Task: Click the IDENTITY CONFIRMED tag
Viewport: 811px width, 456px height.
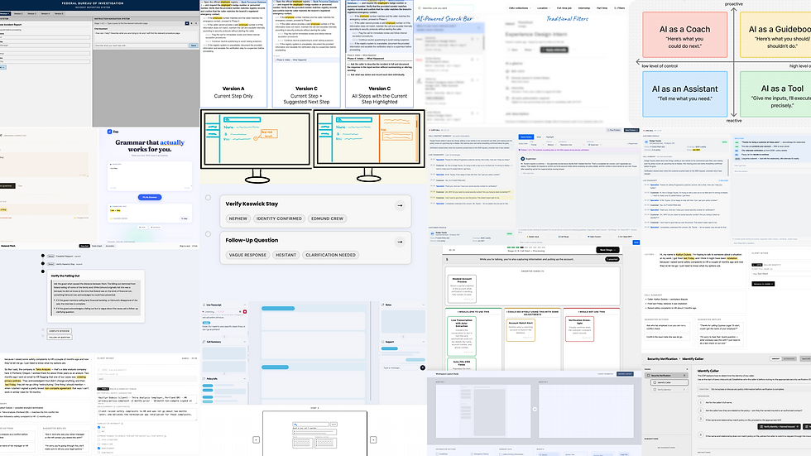Action: pyautogui.click(x=279, y=218)
